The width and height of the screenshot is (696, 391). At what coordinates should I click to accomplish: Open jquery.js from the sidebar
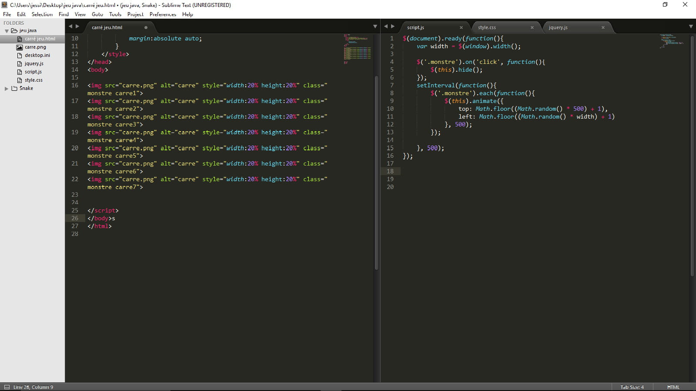(34, 63)
